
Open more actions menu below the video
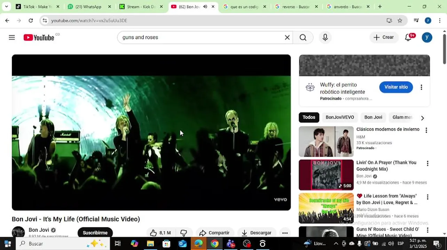click(x=285, y=233)
